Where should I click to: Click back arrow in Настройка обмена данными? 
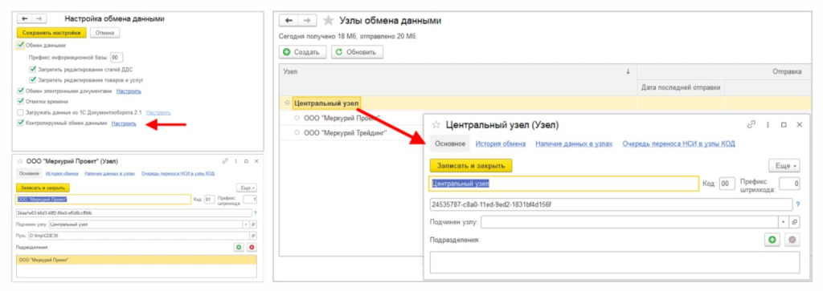25,19
